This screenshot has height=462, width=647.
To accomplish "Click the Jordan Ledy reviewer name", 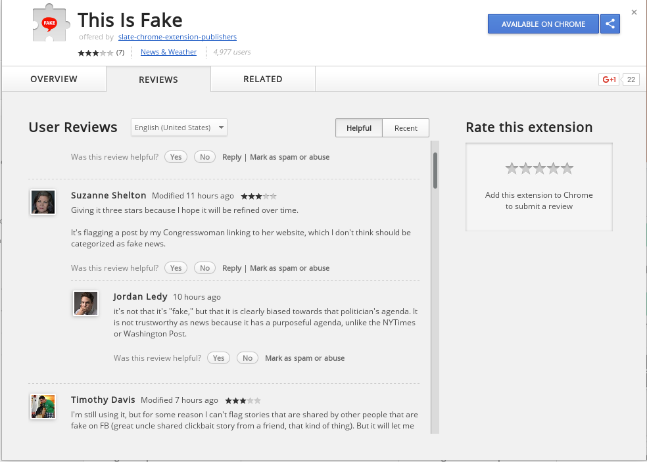I will (x=140, y=296).
